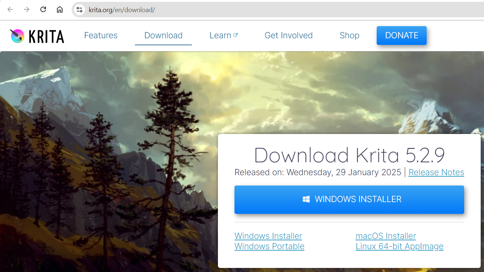The width and height of the screenshot is (484, 272).
Task: Click the blue DONATE button
Action: point(402,35)
